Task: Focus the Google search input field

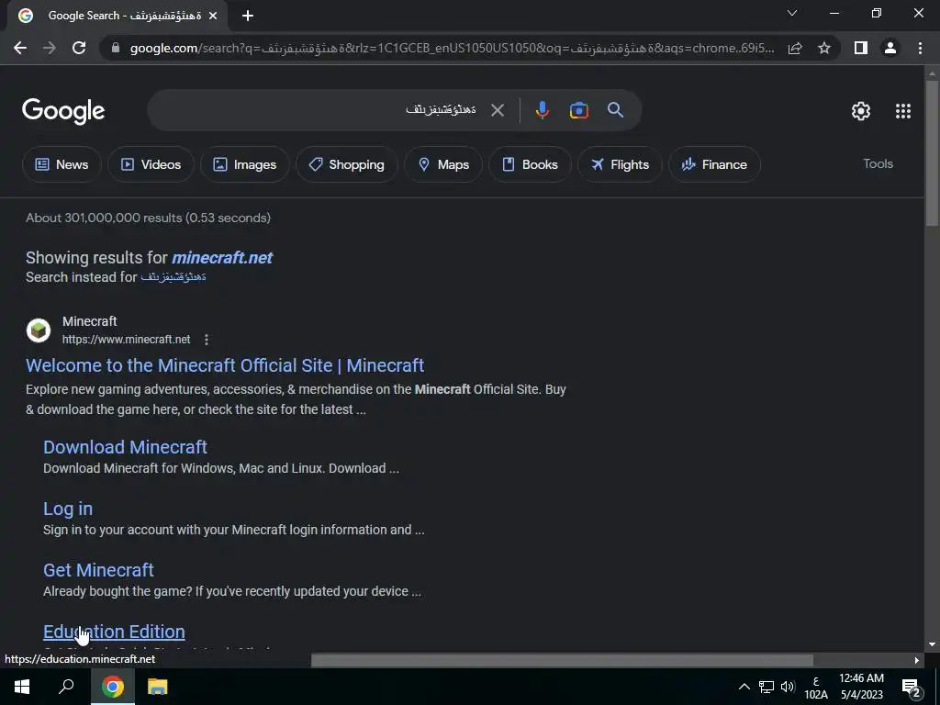Action: [318, 110]
